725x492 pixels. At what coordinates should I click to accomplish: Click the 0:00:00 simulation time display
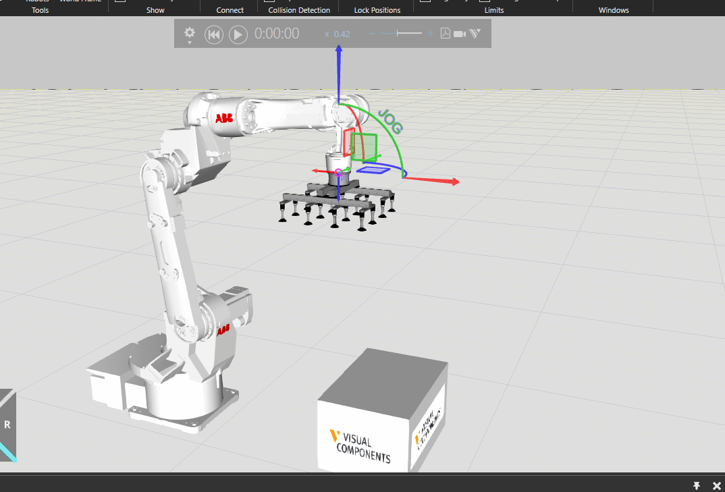(x=277, y=34)
